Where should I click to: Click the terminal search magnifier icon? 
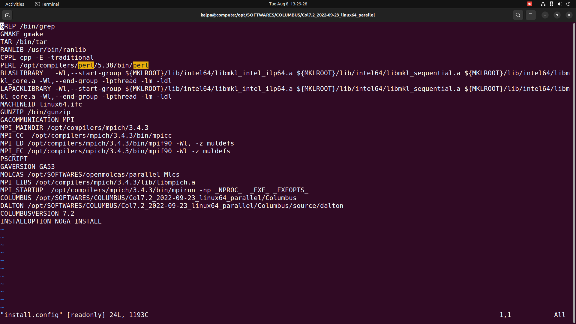[518, 15]
